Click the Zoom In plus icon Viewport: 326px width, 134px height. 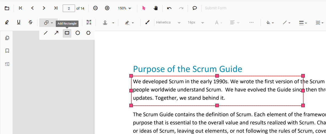(x=107, y=8)
